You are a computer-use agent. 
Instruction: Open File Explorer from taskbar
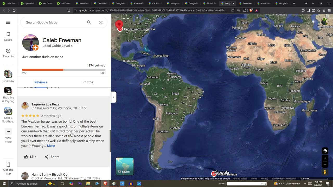pos(88,184)
